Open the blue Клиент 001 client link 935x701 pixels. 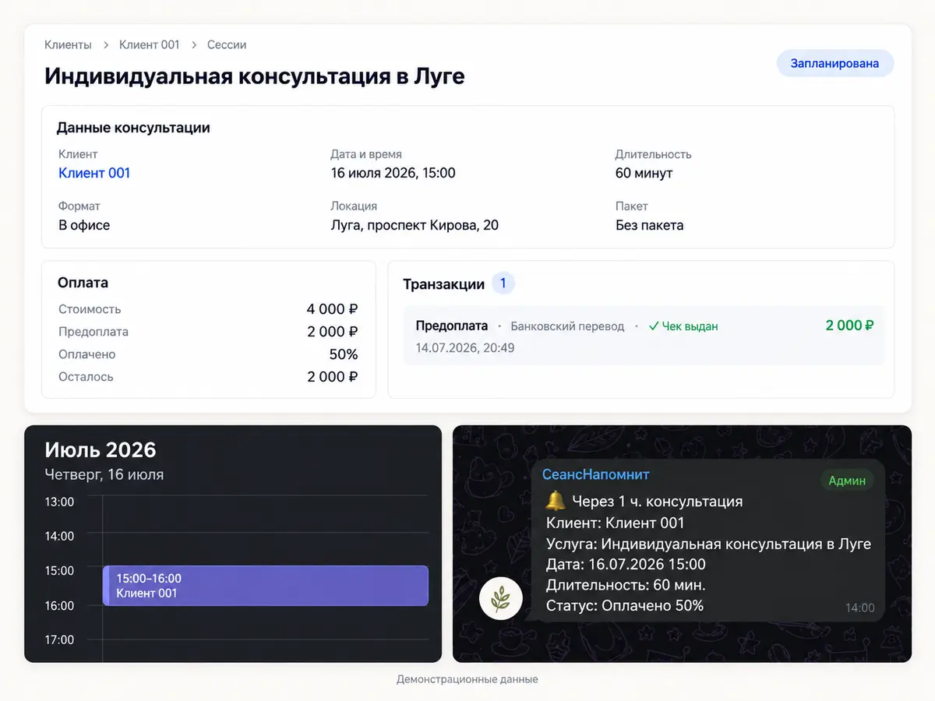click(94, 173)
